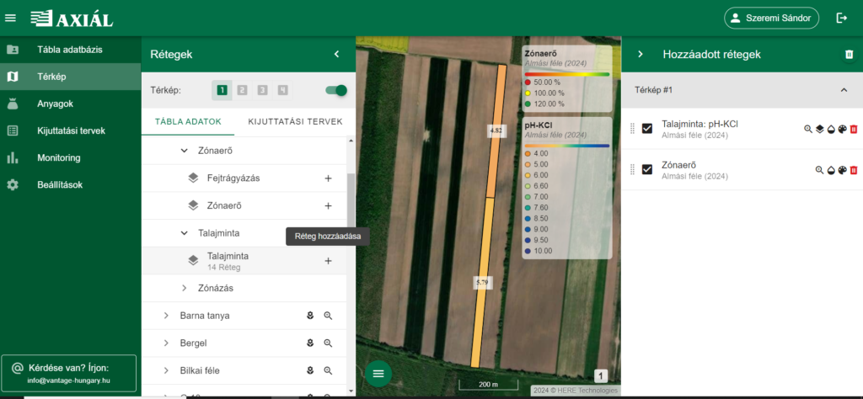The height and width of the screenshot is (399, 863).
Task: Expand the Zónázás group
Action: [x=185, y=289]
